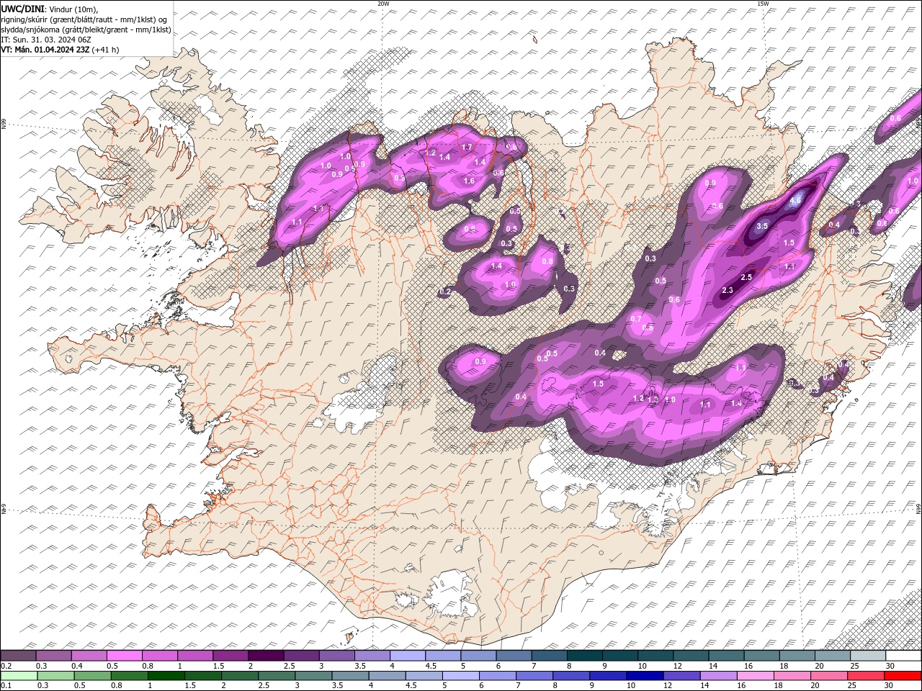The width and height of the screenshot is (922, 691).
Task: Select the top-row dark purple swatch starting at 2
Action: click(x=266, y=656)
